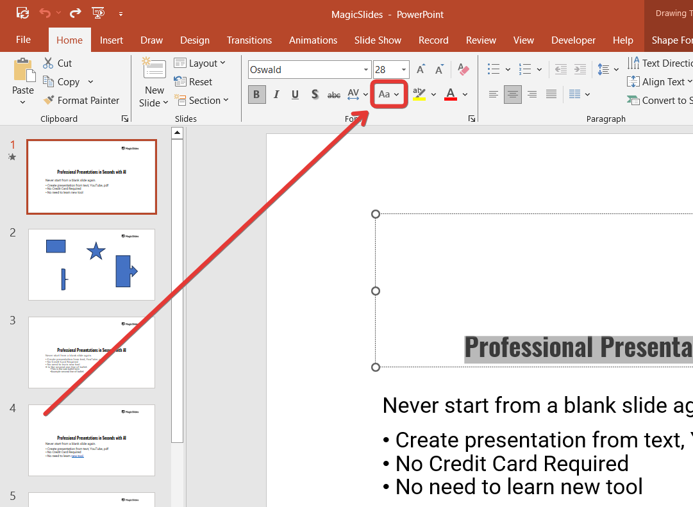Apply Strikethrough formatting
Screen dimensions: 693x507
pos(334,95)
